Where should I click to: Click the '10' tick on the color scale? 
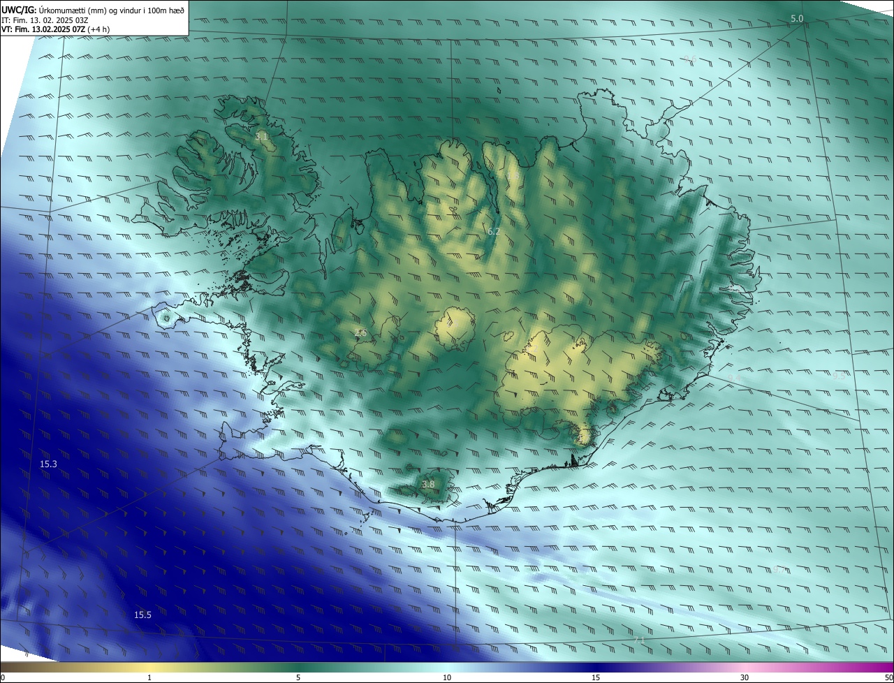point(447,677)
